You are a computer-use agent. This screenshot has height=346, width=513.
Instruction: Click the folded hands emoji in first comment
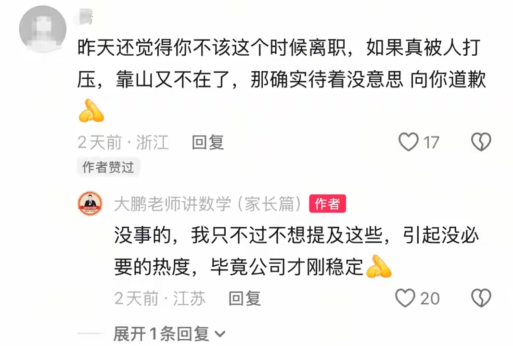tap(91, 111)
